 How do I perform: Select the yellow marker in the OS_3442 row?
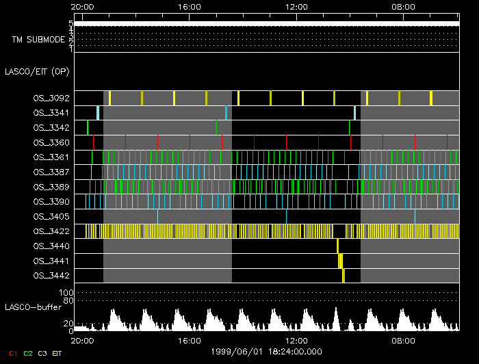click(344, 275)
